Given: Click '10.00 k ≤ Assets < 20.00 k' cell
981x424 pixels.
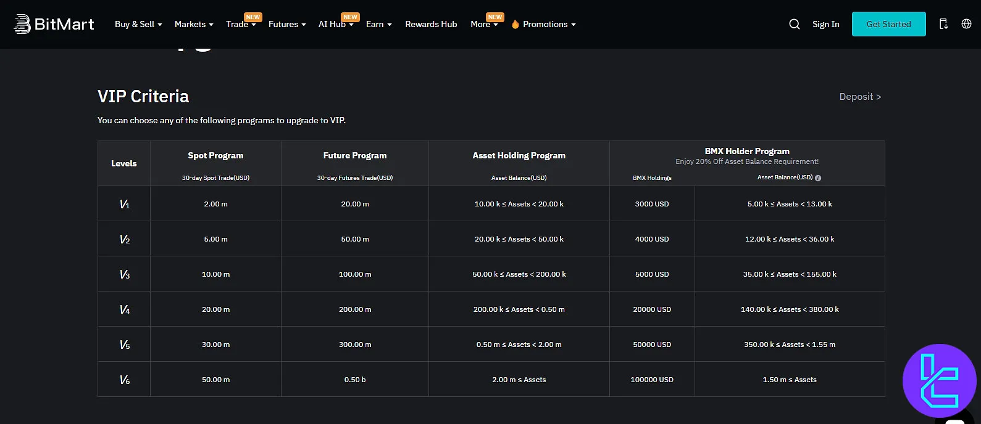Looking at the screenshot, I should click(519, 204).
